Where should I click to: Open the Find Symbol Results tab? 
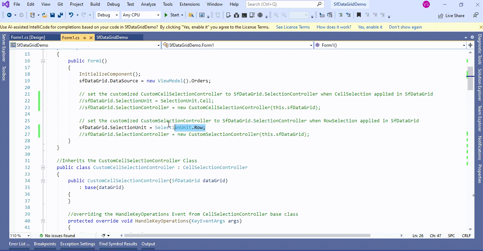pos(118,244)
